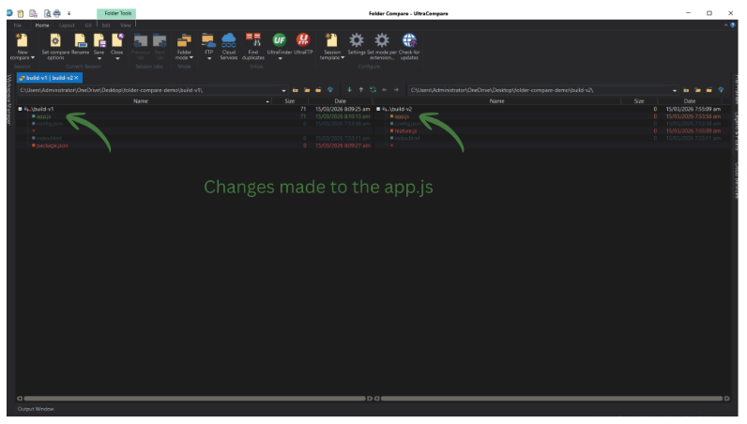Click first folder browse icon after left path
This screenshot has height=424, width=747.
pyautogui.click(x=296, y=90)
